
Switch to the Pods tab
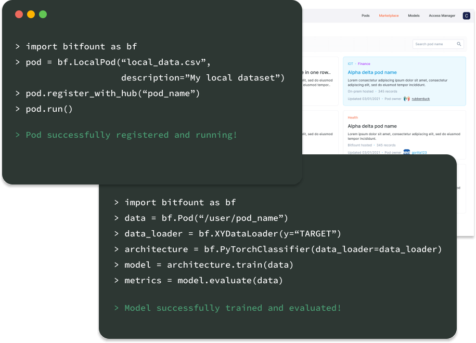click(x=365, y=16)
